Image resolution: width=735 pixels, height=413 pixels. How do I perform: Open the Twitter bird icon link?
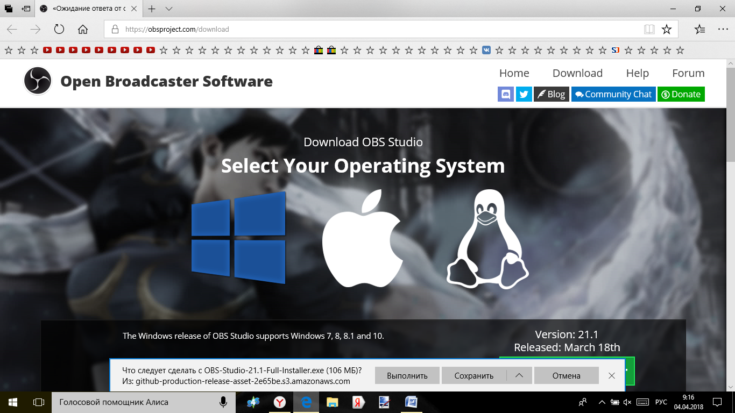[524, 94]
